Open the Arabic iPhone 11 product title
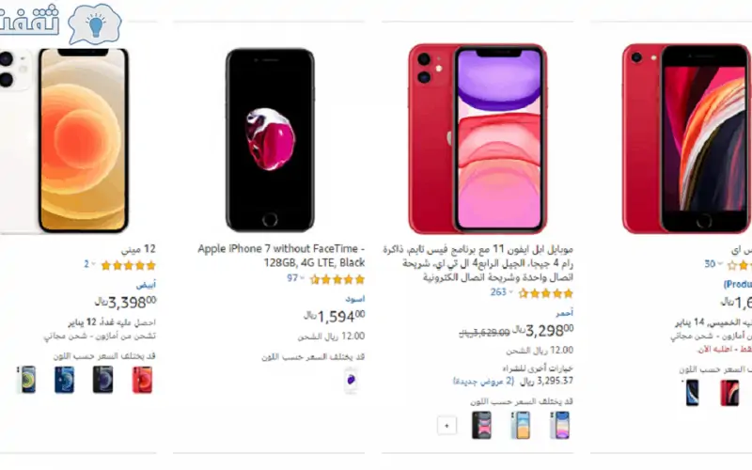The width and height of the screenshot is (752, 470). tap(478, 263)
